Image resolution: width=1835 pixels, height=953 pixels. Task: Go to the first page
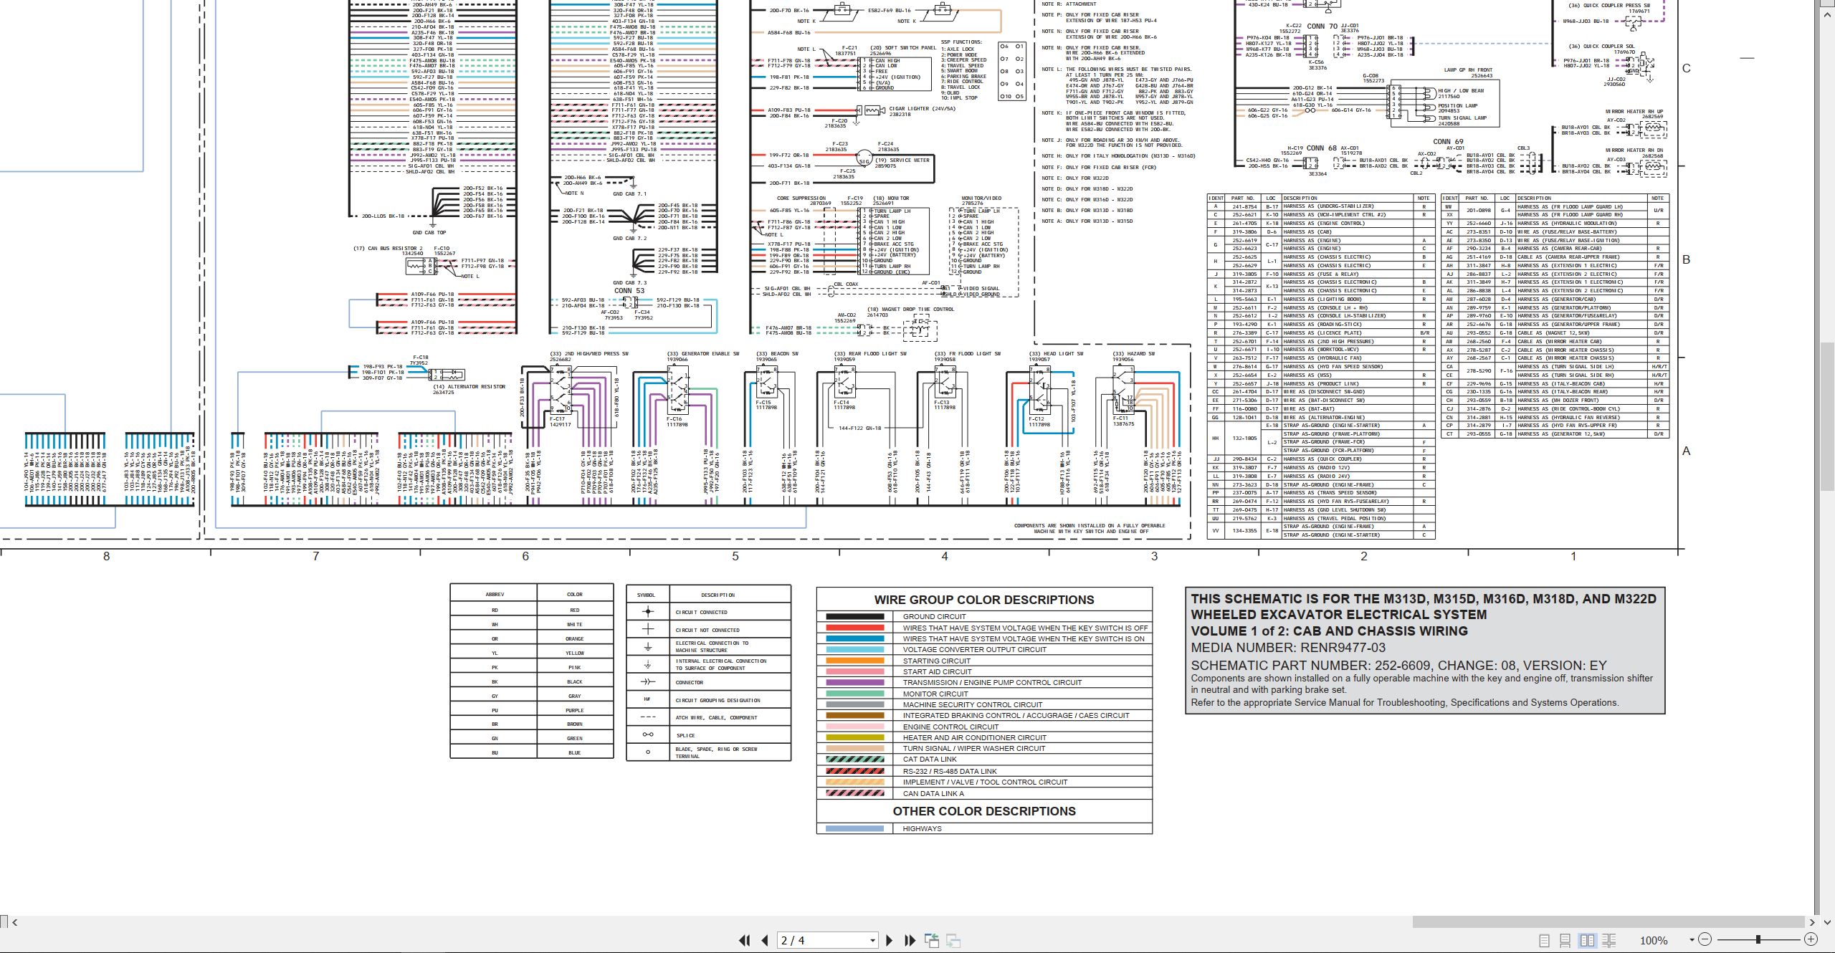[x=745, y=940]
